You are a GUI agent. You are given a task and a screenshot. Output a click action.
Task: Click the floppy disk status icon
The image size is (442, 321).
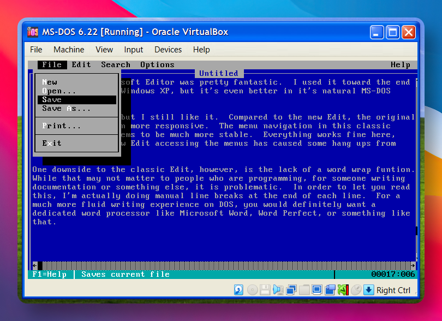point(265,290)
